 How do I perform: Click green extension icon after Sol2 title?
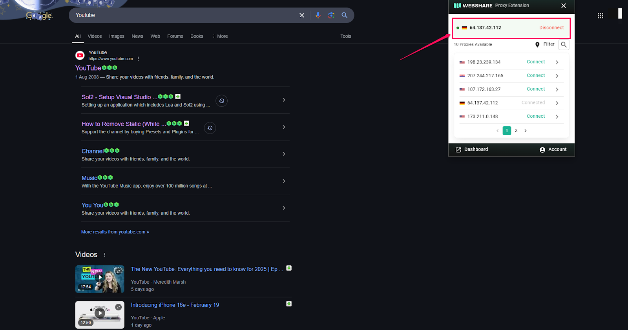[178, 97]
